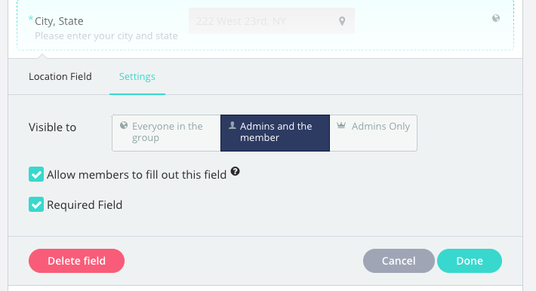Click the Please enter your city and state hint
Image resolution: width=536 pixels, height=291 pixels.
coord(106,36)
